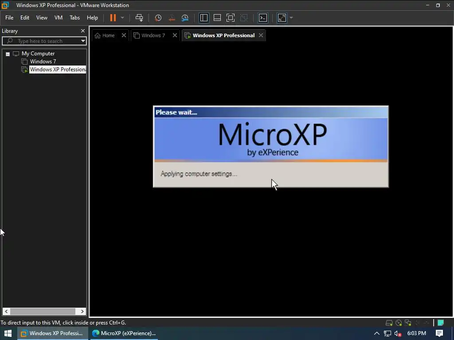Open the Tabs menu
Image resolution: width=454 pixels, height=340 pixels.
[74, 18]
